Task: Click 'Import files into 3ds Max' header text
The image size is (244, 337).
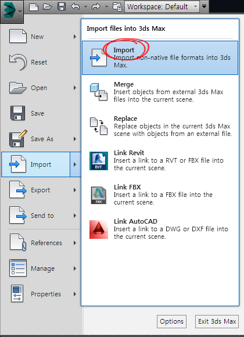Action: 125,28
